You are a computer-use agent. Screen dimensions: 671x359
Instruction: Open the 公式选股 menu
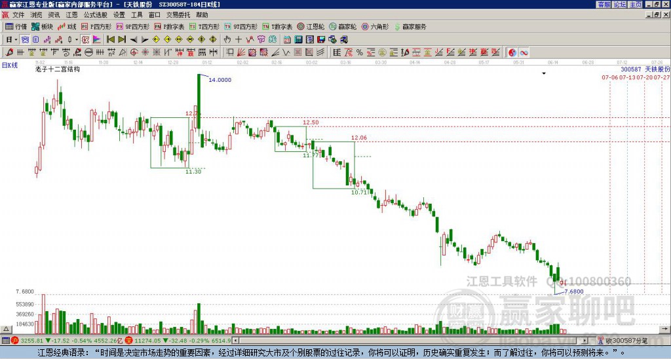click(96, 15)
